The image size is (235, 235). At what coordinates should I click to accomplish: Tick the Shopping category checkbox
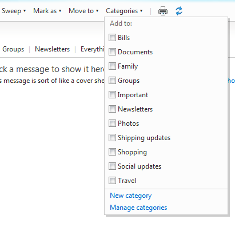point(112,152)
